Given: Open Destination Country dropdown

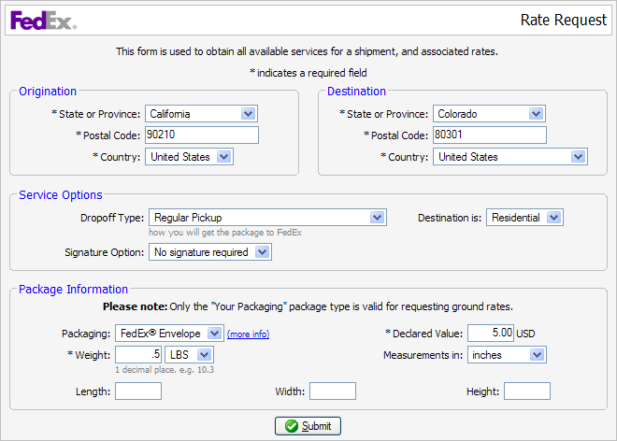Looking at the screenshot, I should pyautogui.click(x=510, y=157).
